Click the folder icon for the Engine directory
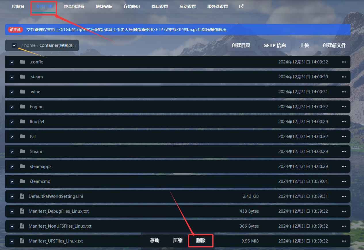The image size is (364, 250). click(x=23, y=107)
